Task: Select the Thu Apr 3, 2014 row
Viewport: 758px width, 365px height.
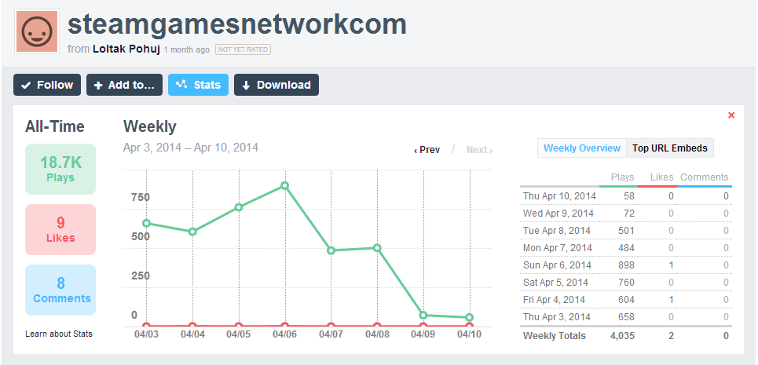Action: [625, 317]
